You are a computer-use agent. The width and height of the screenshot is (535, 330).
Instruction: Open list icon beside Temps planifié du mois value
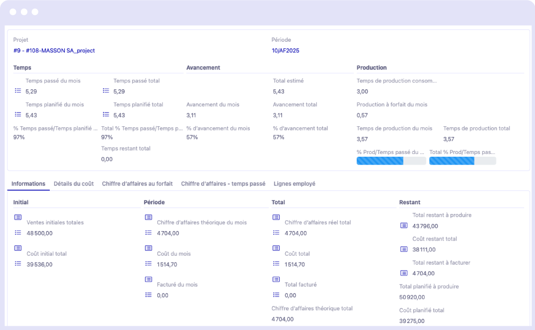click(18, 115)
